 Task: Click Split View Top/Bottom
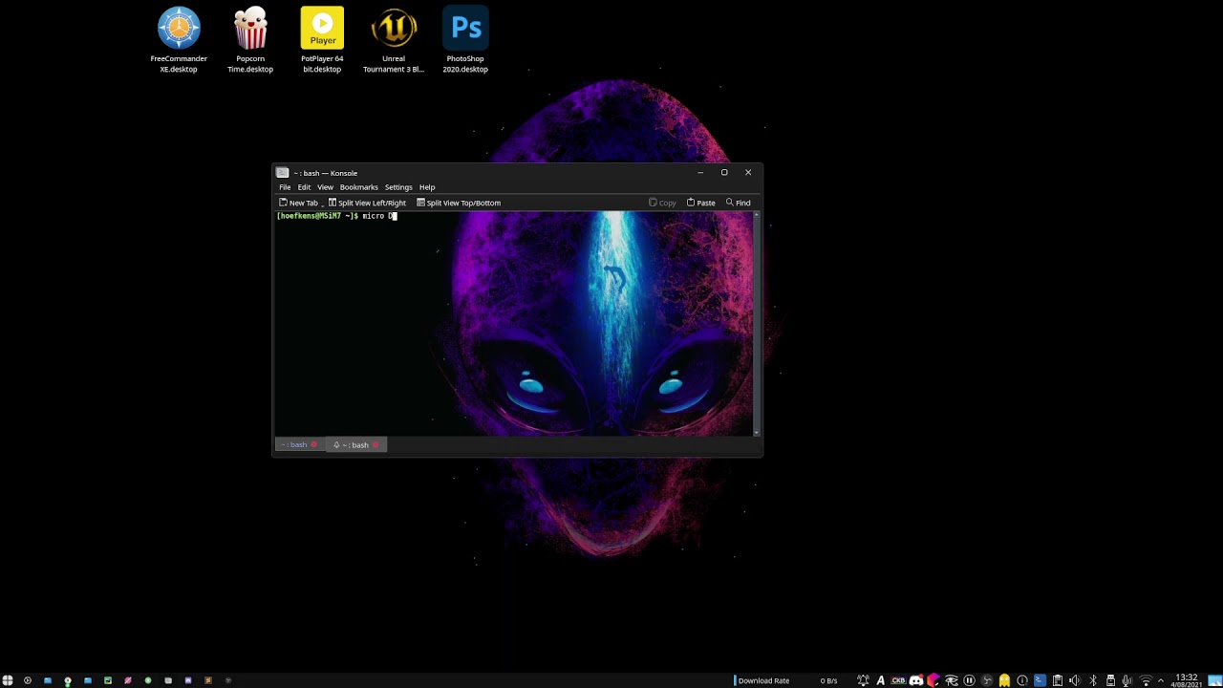point(459,203)
